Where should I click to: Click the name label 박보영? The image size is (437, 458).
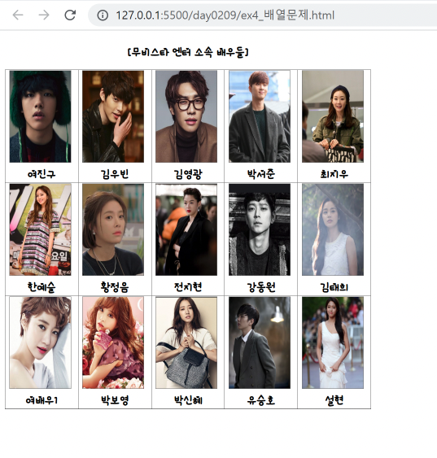(115, 400)
